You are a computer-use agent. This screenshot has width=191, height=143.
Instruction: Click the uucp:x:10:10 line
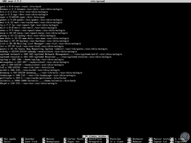(x=34, y=33)
